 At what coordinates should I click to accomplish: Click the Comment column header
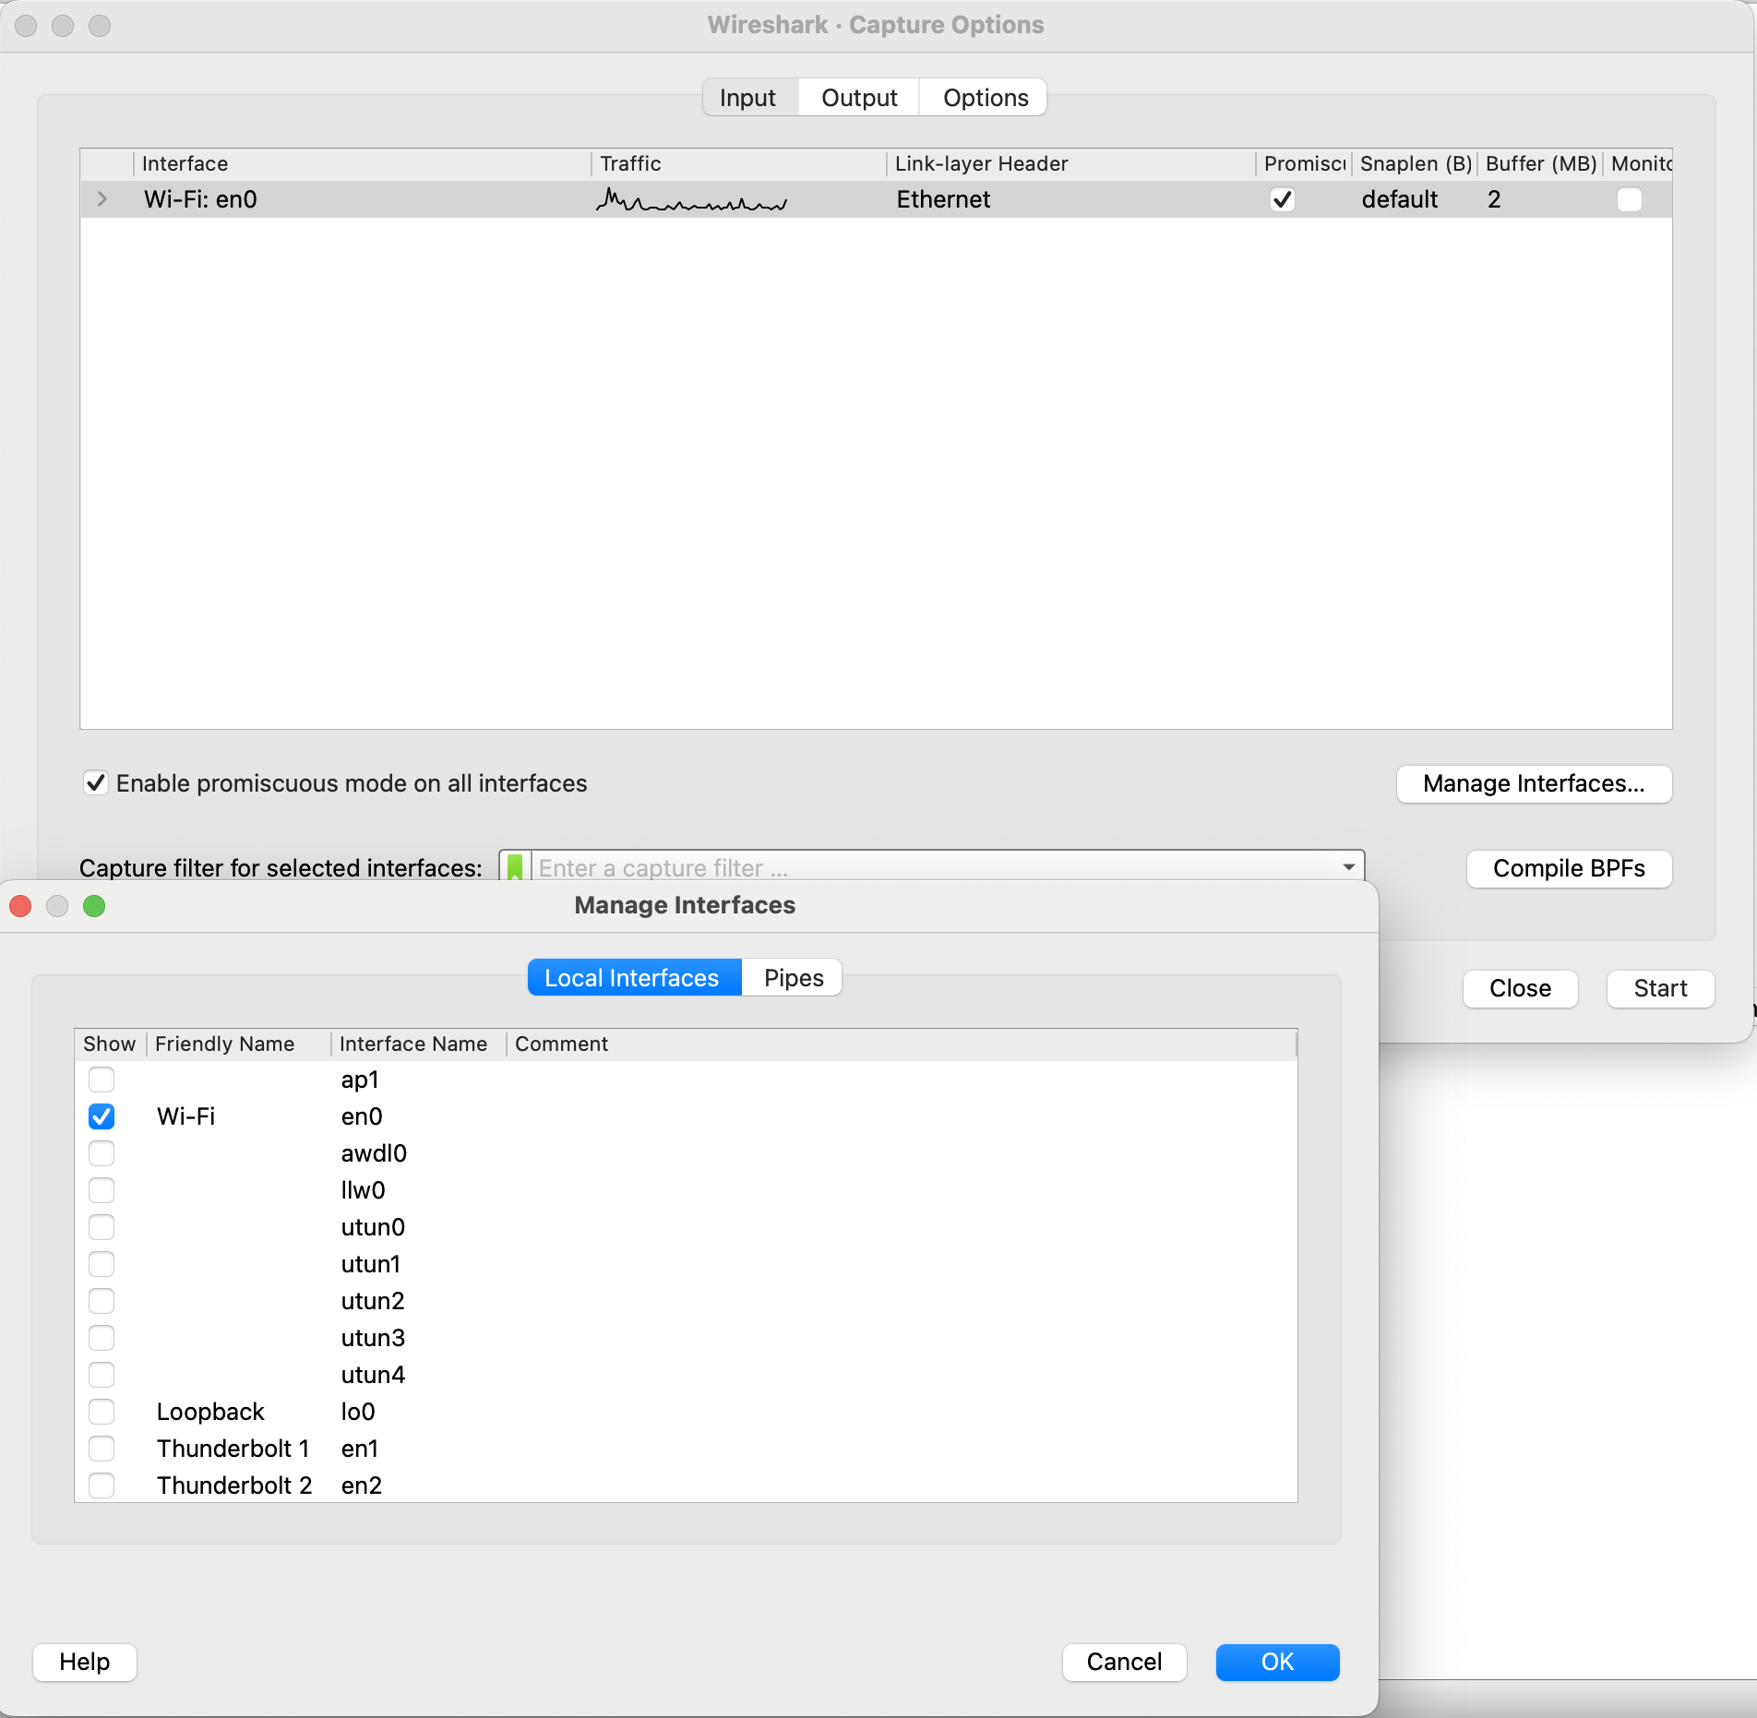[x=902, y=1044]
